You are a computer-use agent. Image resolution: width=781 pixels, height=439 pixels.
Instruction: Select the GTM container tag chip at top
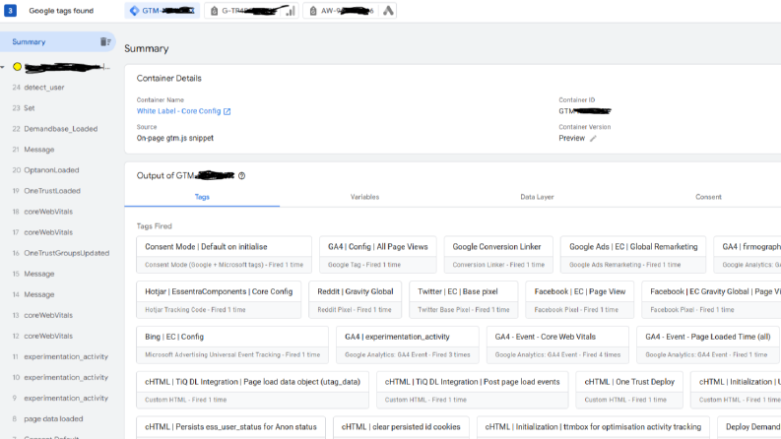[x=162, y=11]
